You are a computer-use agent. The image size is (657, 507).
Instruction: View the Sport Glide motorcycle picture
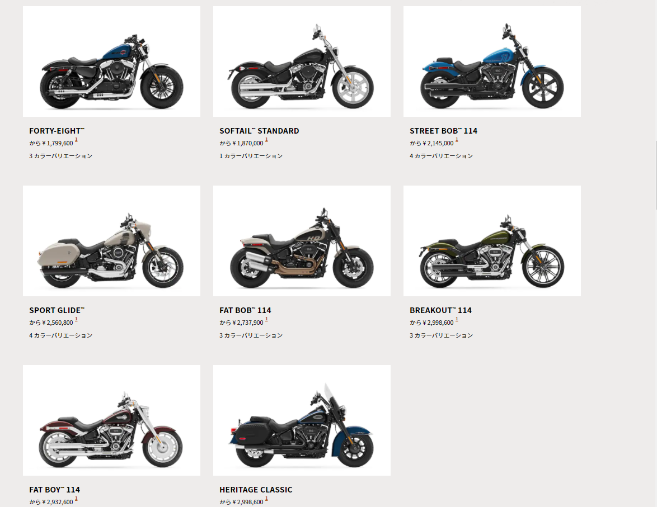(x=111, y=241)
